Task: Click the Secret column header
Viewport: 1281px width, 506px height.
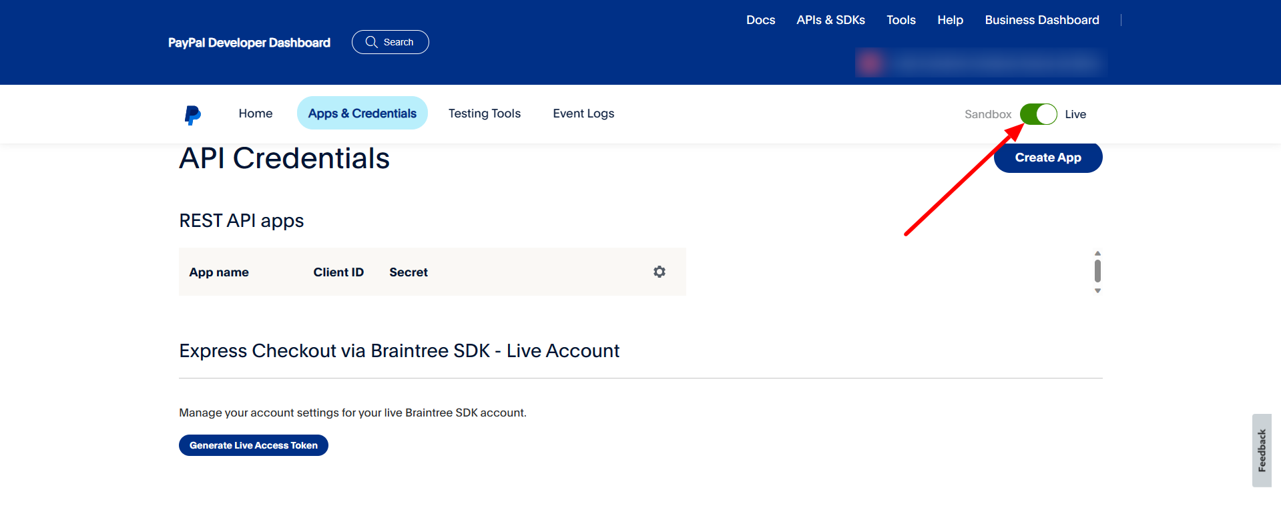Action: point(409,272)
